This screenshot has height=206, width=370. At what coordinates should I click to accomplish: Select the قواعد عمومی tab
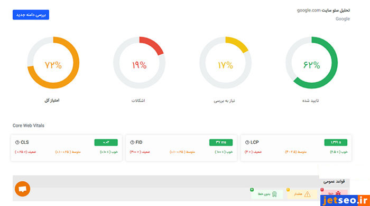tap(334, 182)
